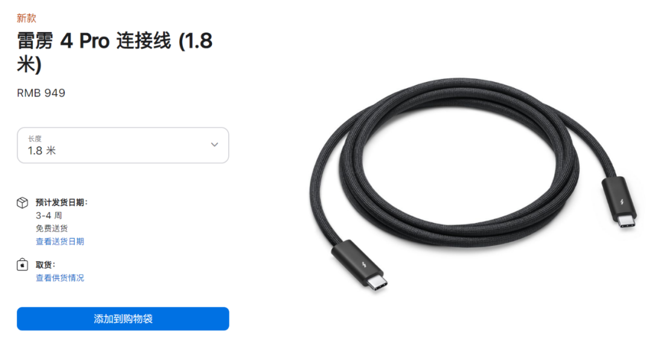Click the 预计发货日期 heading
Viewport: 652px width, 340px height.
62,203
